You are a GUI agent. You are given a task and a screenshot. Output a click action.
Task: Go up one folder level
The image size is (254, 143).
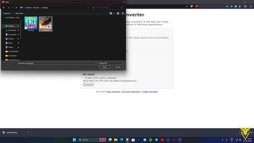click(x=16, y=8)
